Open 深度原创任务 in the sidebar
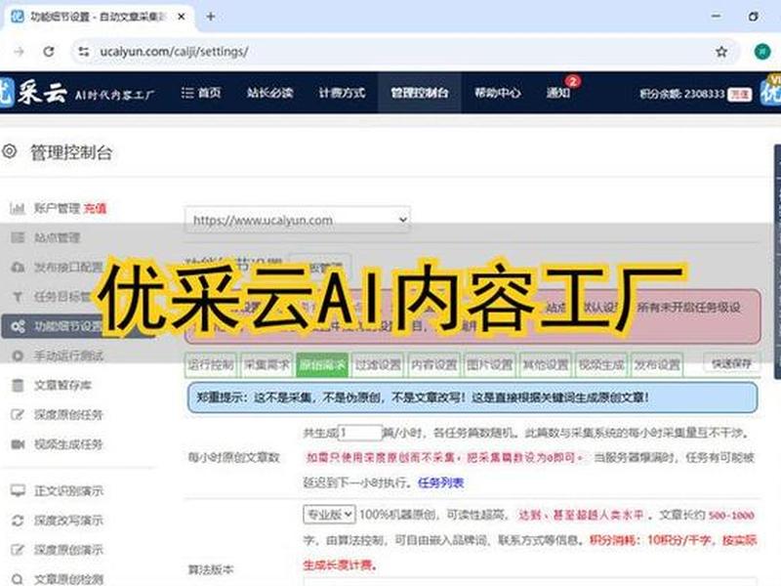The image size is (781, 586). tap(68, 414)
